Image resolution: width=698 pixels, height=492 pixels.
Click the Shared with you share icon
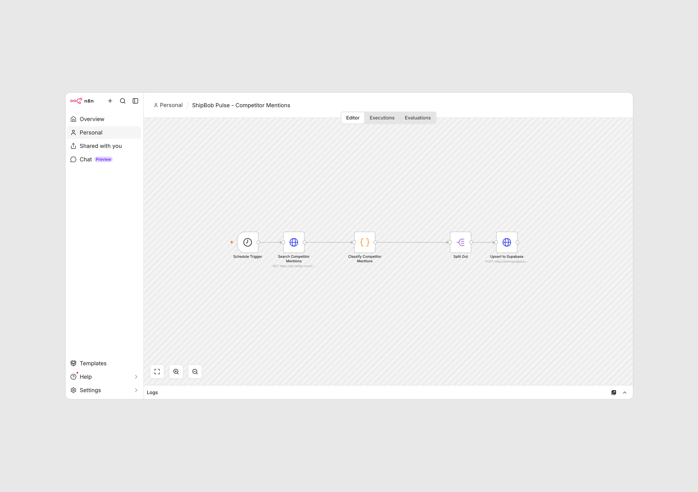pos(73,146)
